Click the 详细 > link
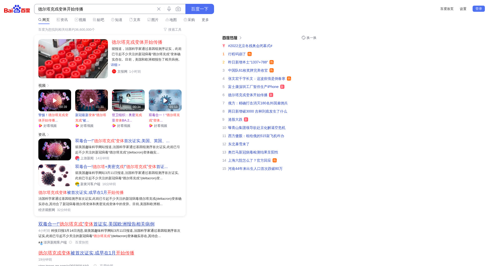 click(x=116, y=65)
